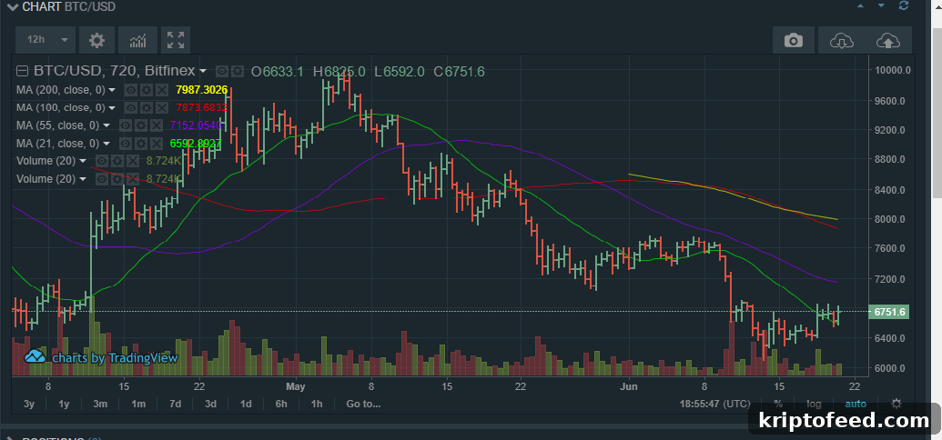Click the yellow MA value 7987.3026
Image resolution: width=942 pixels, height=440 pixels.
(x=201, y=90)
